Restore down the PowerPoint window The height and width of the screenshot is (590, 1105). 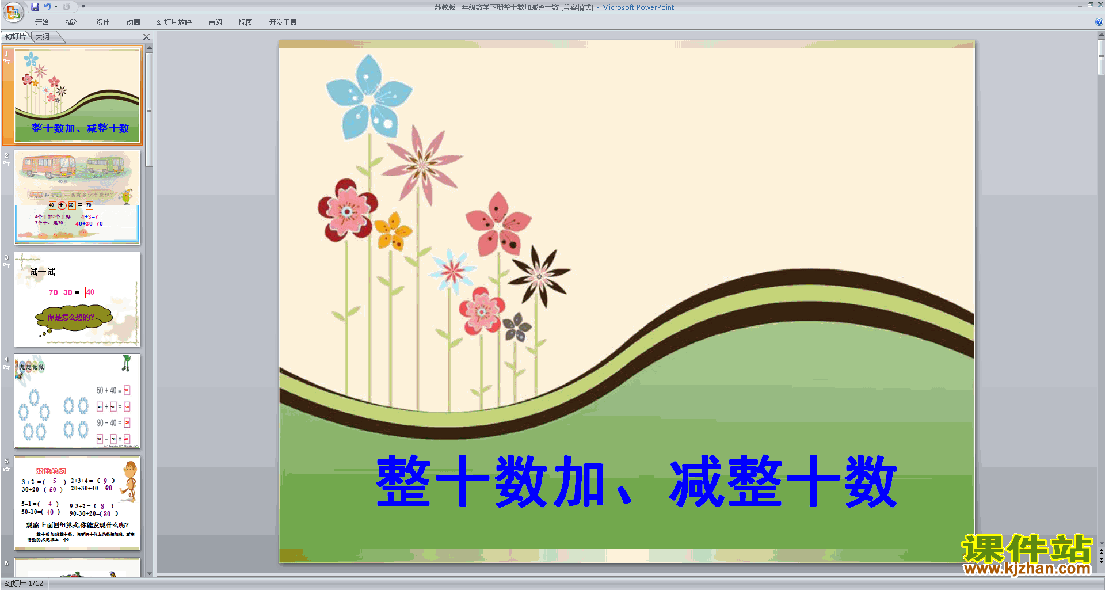tap(1090, 5)
